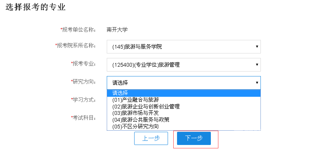
Task: Pick (02)旅游企业与创新创业管理 from the list
Action: tap(146, 107)
